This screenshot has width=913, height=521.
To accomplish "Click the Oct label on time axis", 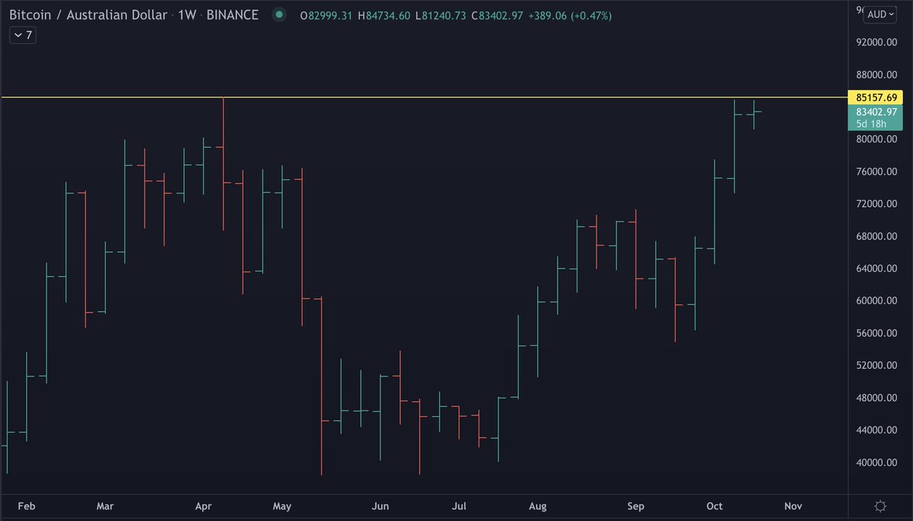I will click(714, 506).
